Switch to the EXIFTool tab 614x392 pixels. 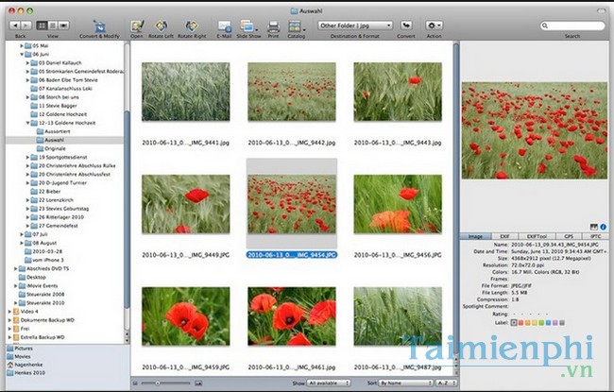(x=537, y=236)
